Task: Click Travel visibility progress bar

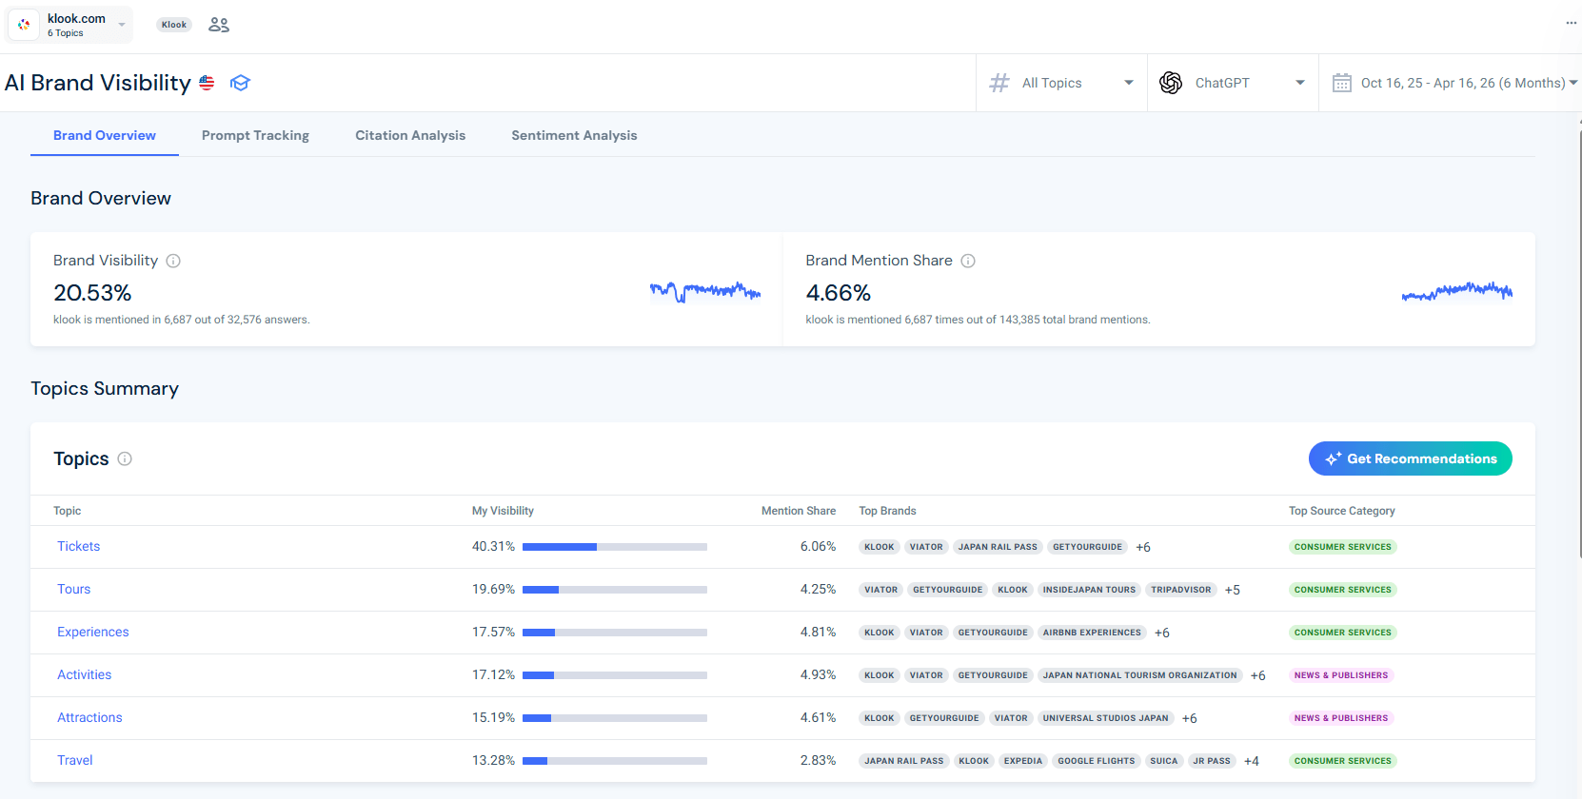Action: pyautogui.click(x=615, y=761)
